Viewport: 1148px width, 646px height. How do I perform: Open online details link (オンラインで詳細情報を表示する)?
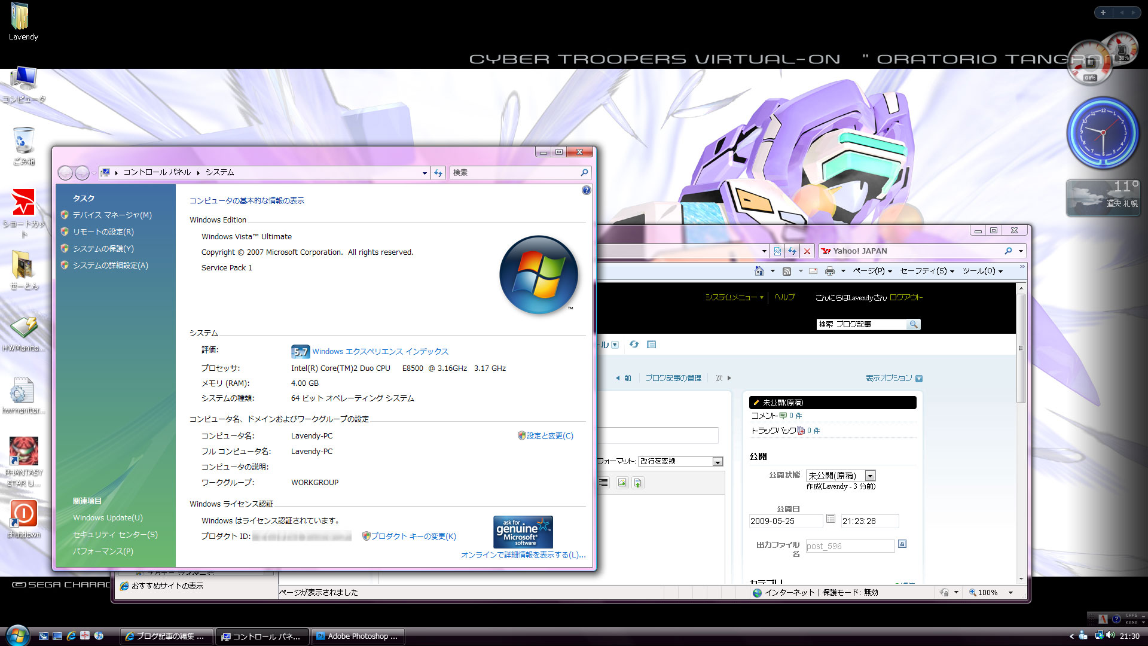click(523, 555)
